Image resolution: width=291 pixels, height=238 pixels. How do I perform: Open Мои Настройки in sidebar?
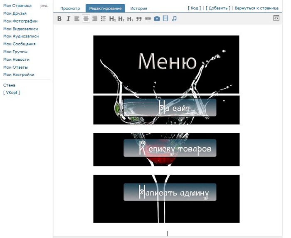pos(19,75)
